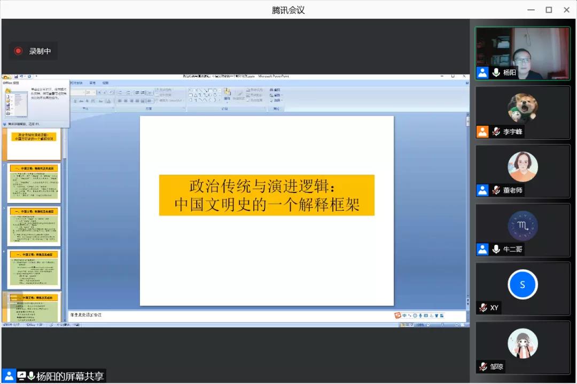Screen dimensions: 577x384
Task: Select the first slide thumbnail with the title
Action: click(x=34, y=144)
